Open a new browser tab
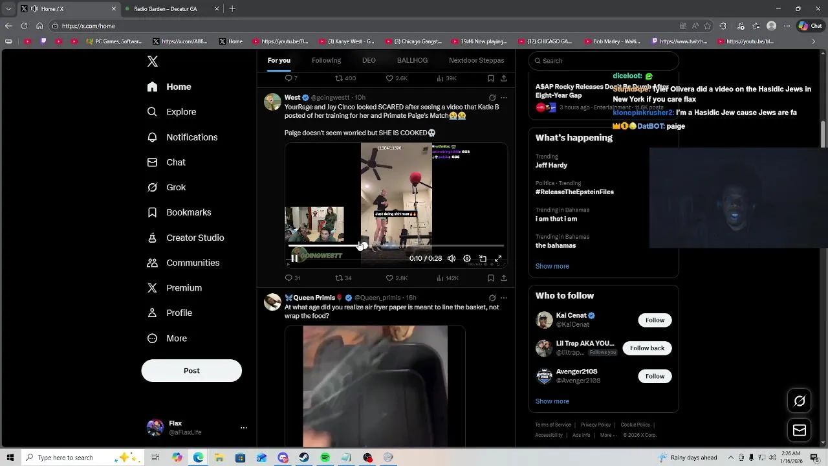828x466 pixels. tap(232, 8)
